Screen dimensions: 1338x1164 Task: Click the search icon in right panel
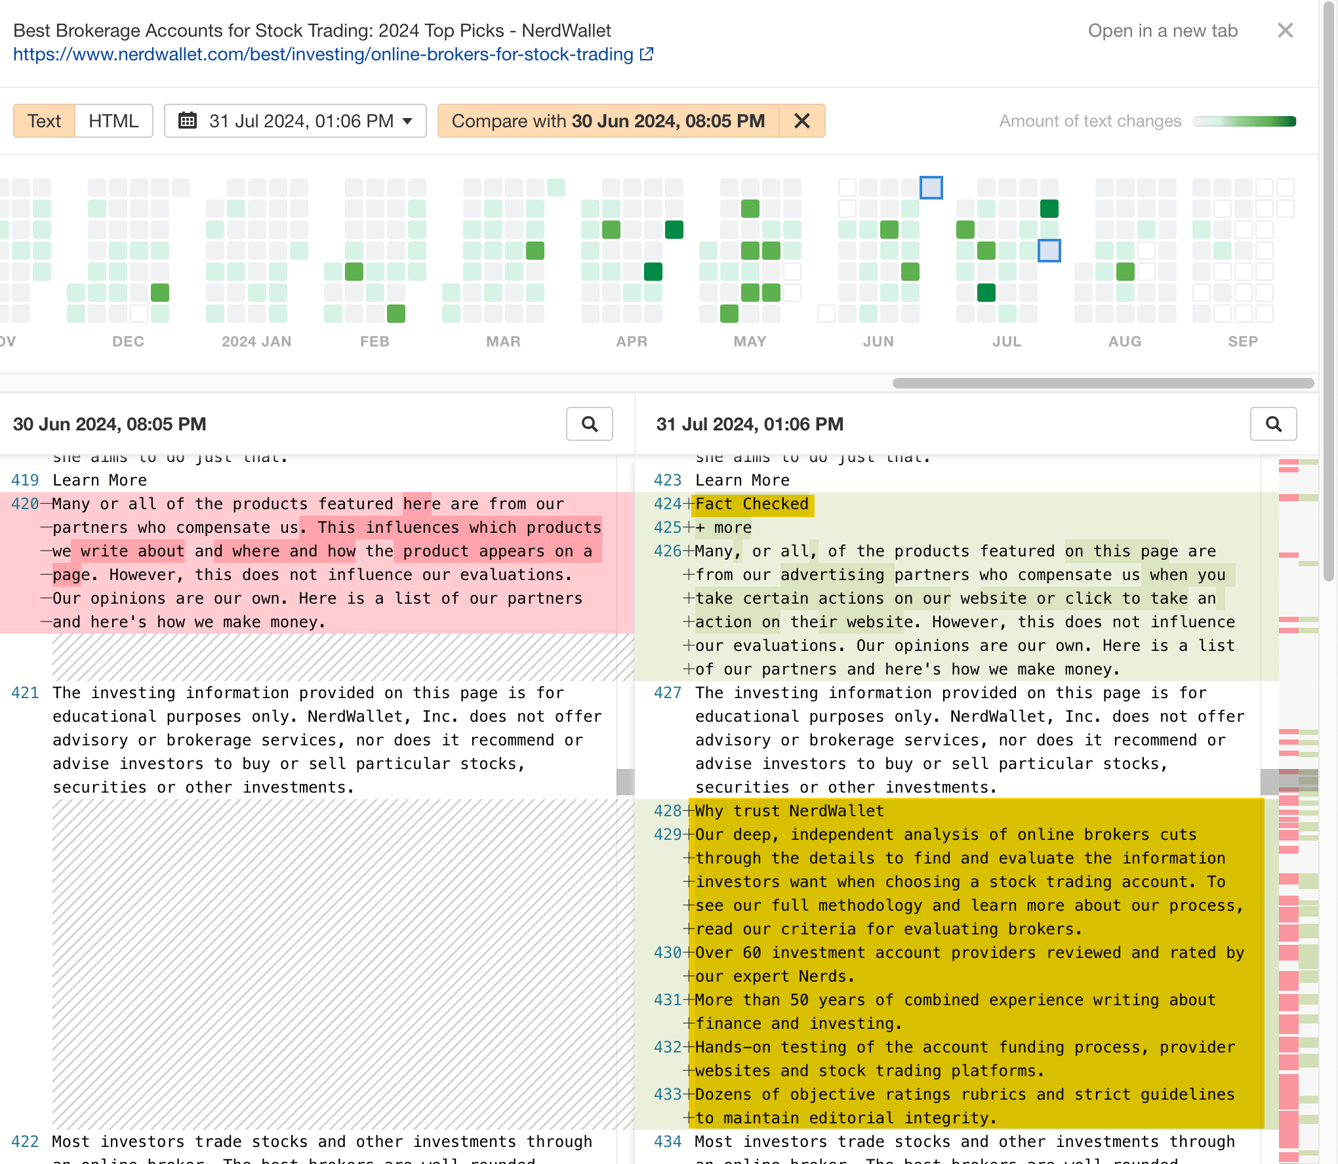coord(1276,425)
